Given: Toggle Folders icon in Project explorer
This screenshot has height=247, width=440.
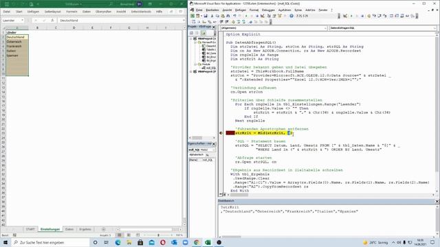Looking at the screenshot, I should 203,33.
